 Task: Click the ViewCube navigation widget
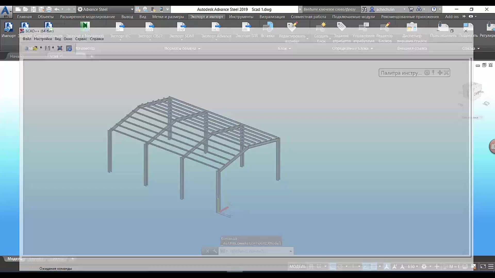(x=474, y=92)
